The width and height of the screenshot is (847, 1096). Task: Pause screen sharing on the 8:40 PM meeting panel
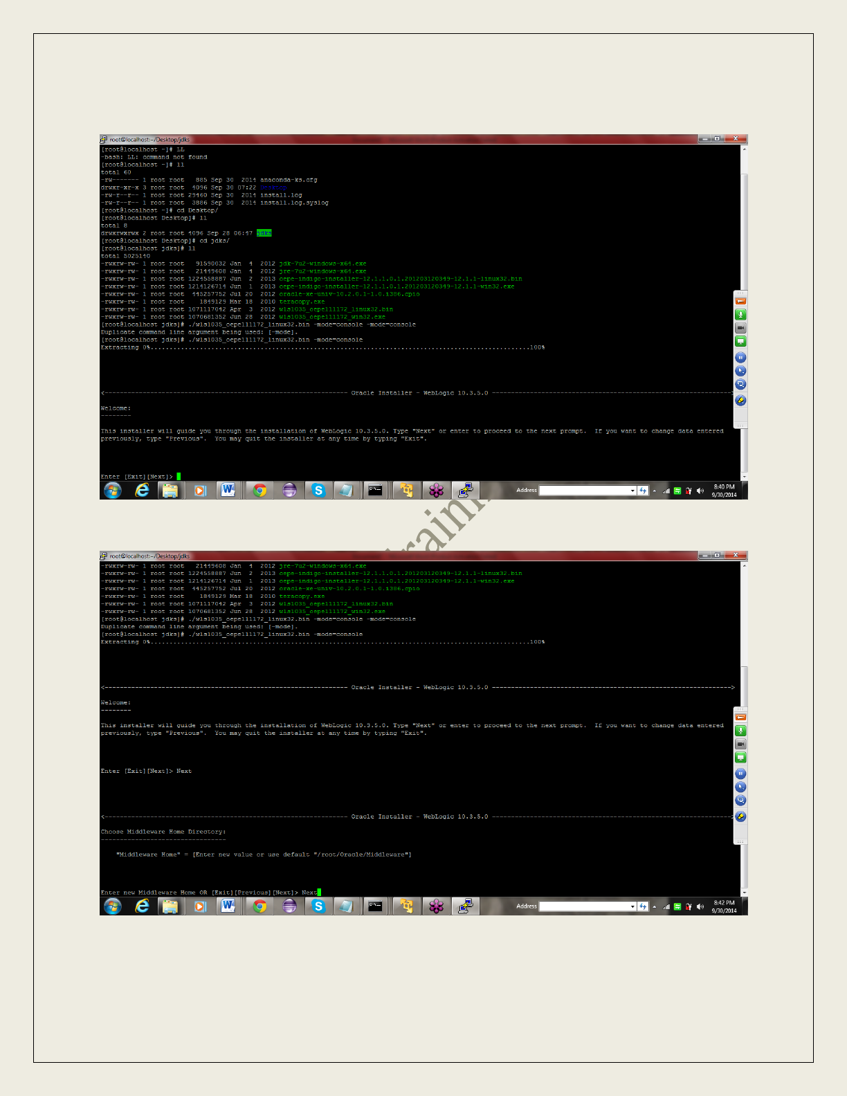coord(740,358)
